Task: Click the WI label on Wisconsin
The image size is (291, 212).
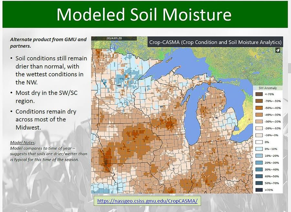Action: pos(161,106)
